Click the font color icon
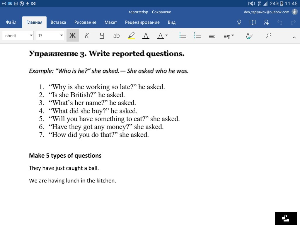The height and width of the screenshot is (225, 300). [146, 36]
